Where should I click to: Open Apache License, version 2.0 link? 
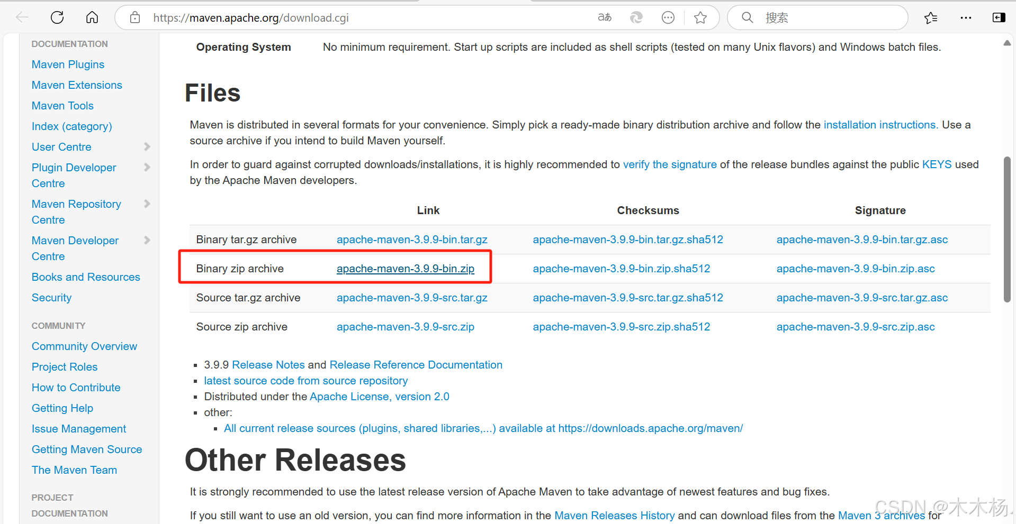pos(380,397)
